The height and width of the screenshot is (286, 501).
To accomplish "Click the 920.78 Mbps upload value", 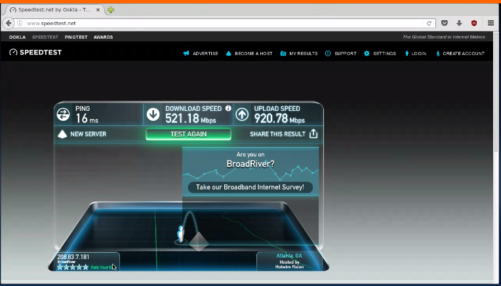I will tap(279, 119).
